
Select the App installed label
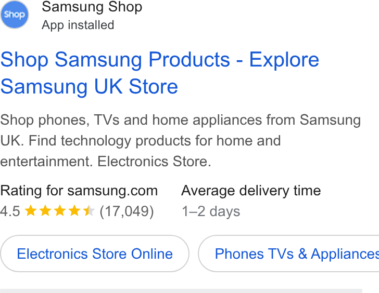(78, 25)
